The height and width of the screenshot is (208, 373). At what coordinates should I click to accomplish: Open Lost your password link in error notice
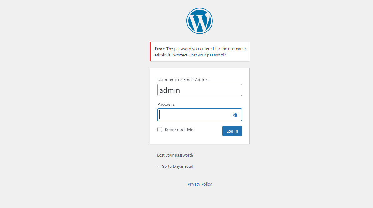[x=207, y=55]
